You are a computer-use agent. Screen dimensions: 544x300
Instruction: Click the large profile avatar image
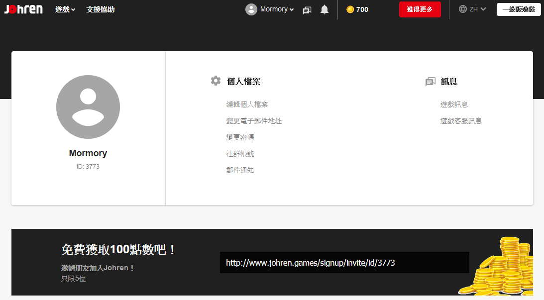coord(88,107)
